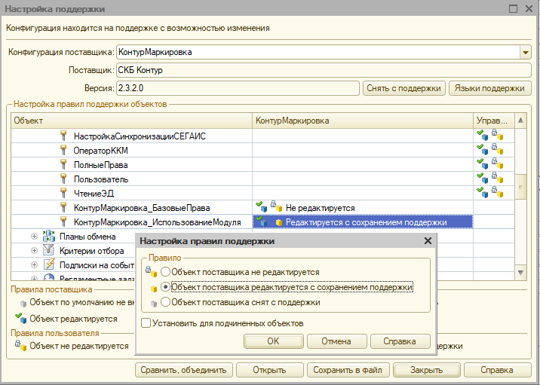Click the key icon of КонтурМаркировка_ИспользованиеМодуля
Image resolution: width=540 pixels, height=385 pixels.
63,222
